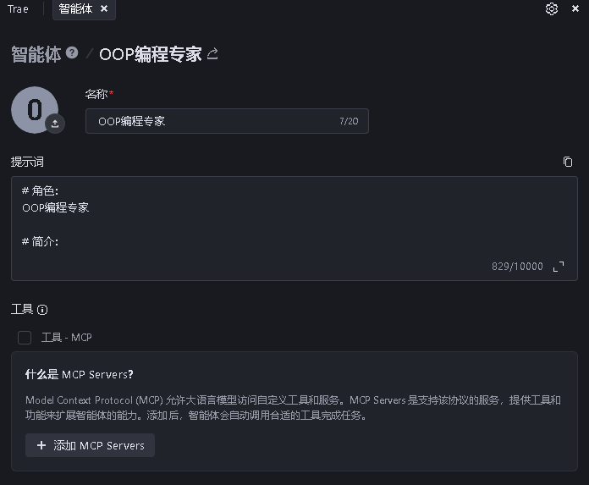This screenshot has height=485, width=589.
Task: Click the 什么是 MCP Servers? heading
Action: pyautogui.click(x=80, y=374)
